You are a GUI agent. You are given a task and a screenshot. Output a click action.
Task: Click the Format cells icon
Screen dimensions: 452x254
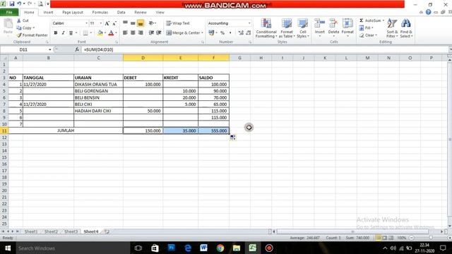[x=347, y=23]
